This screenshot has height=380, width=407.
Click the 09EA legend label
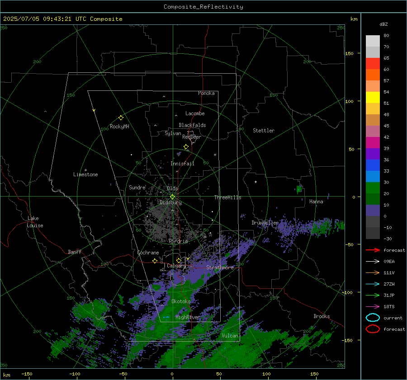coord(389,262)
